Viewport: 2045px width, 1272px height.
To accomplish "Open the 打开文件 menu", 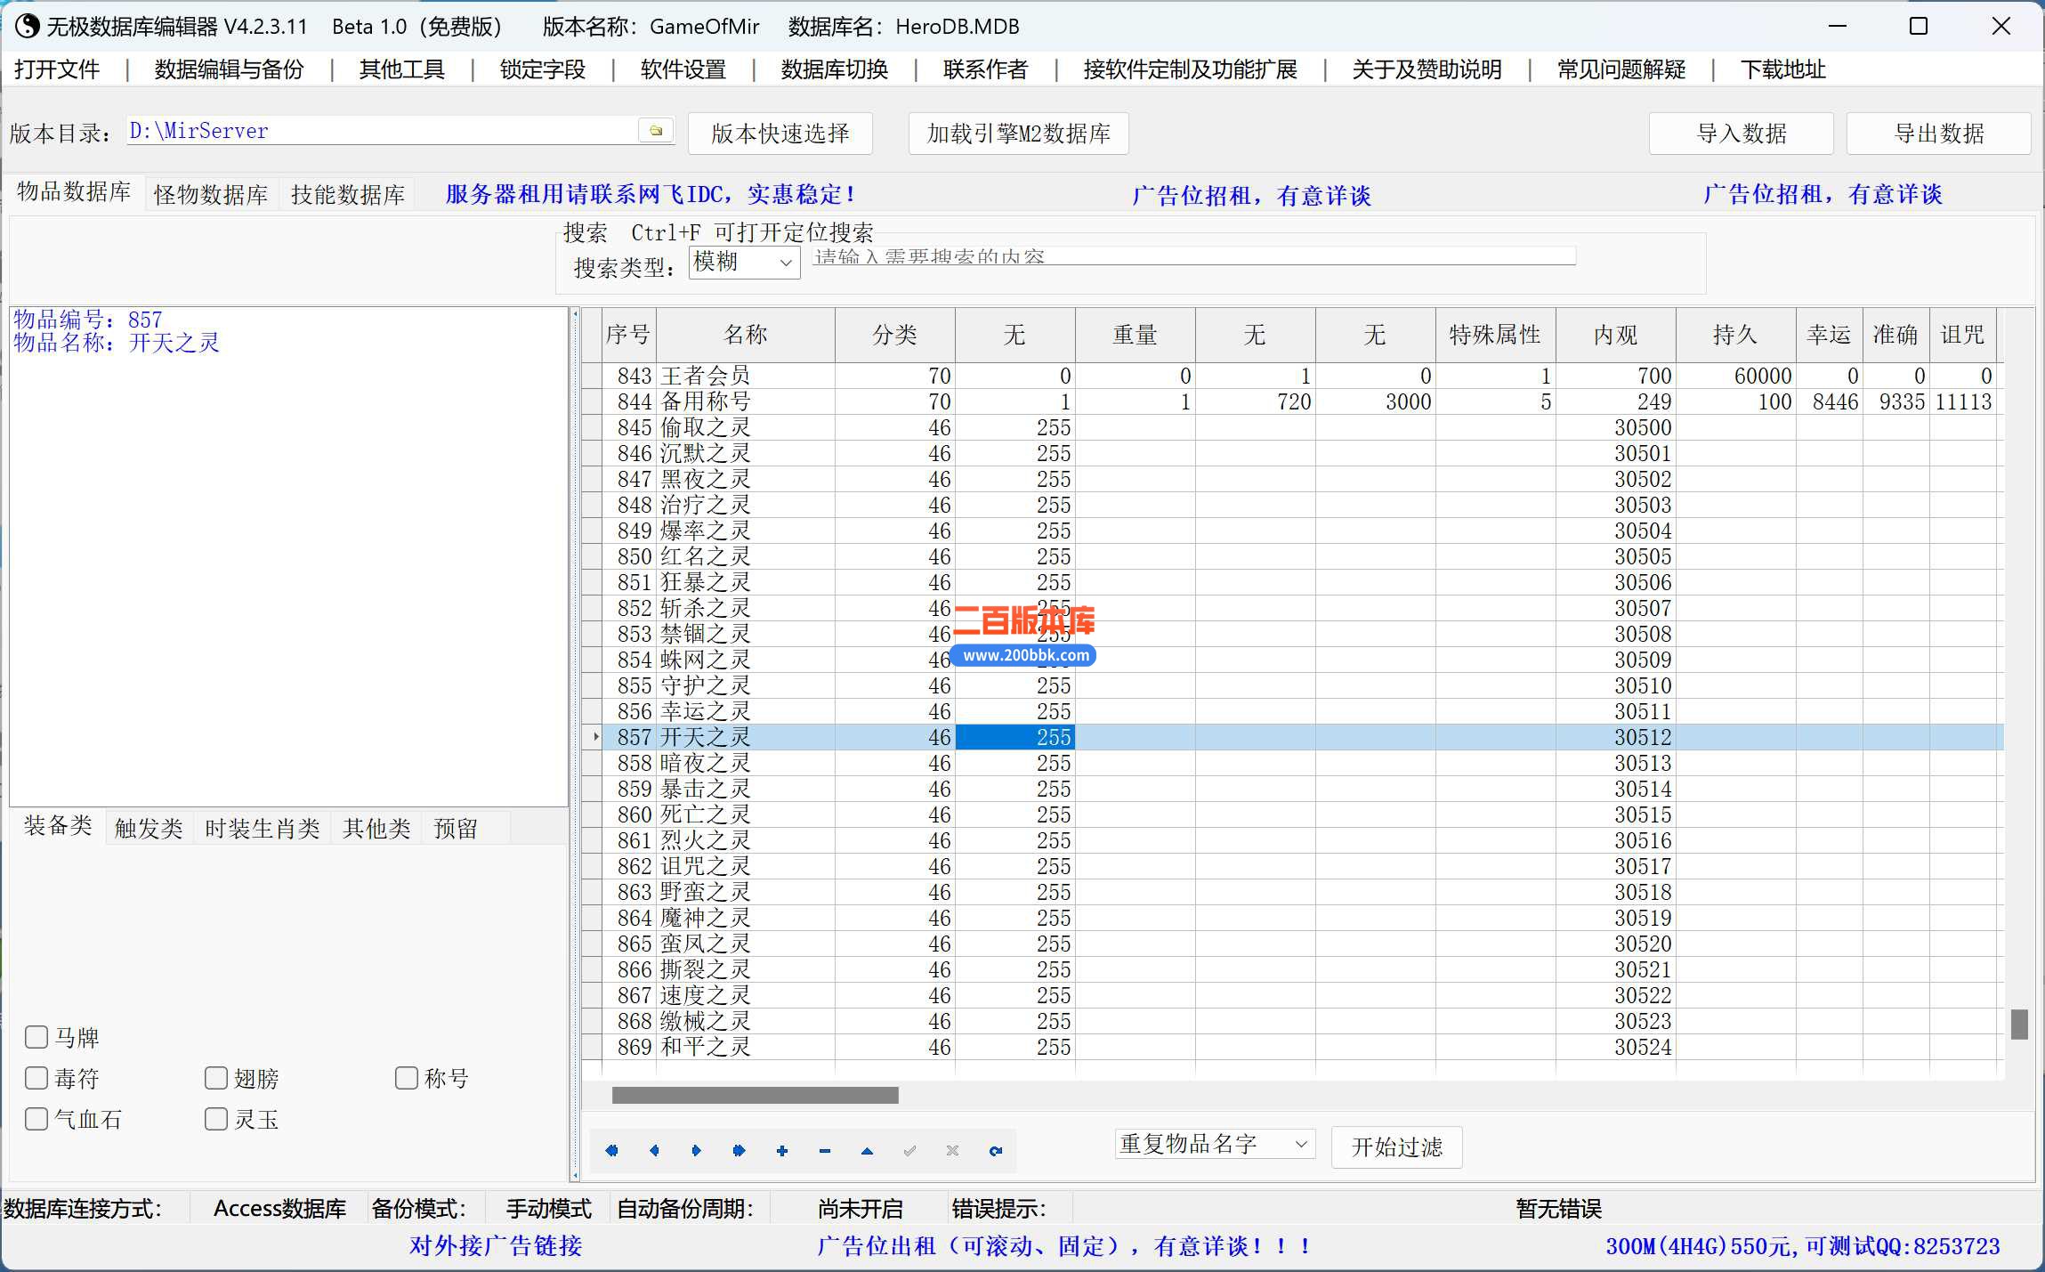I will click(x=57, y=69).
